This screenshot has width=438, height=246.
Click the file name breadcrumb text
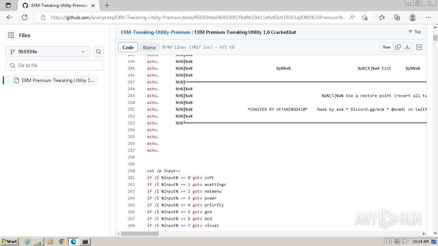point(245,32)
